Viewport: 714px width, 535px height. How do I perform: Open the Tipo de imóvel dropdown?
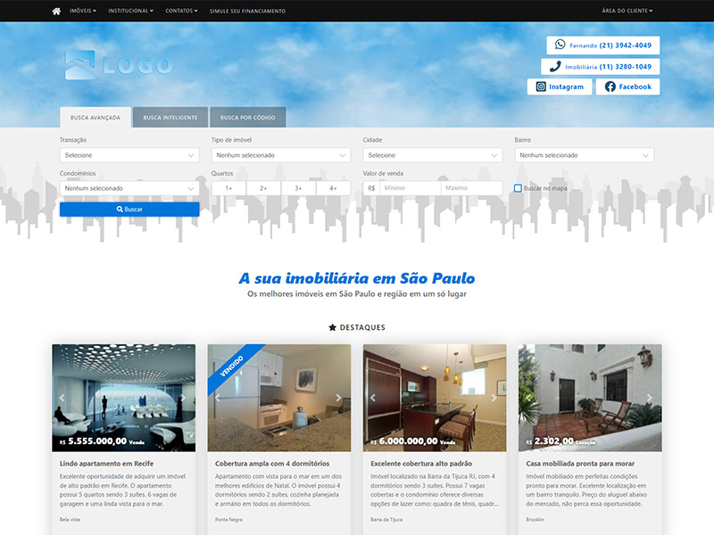(281, 155)
